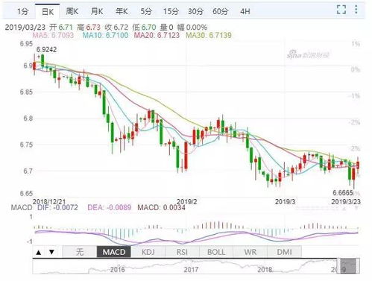The height and width of the screenshot is (281, 372).
Task: Click the 6.6665 low price label
Action: 343,192
